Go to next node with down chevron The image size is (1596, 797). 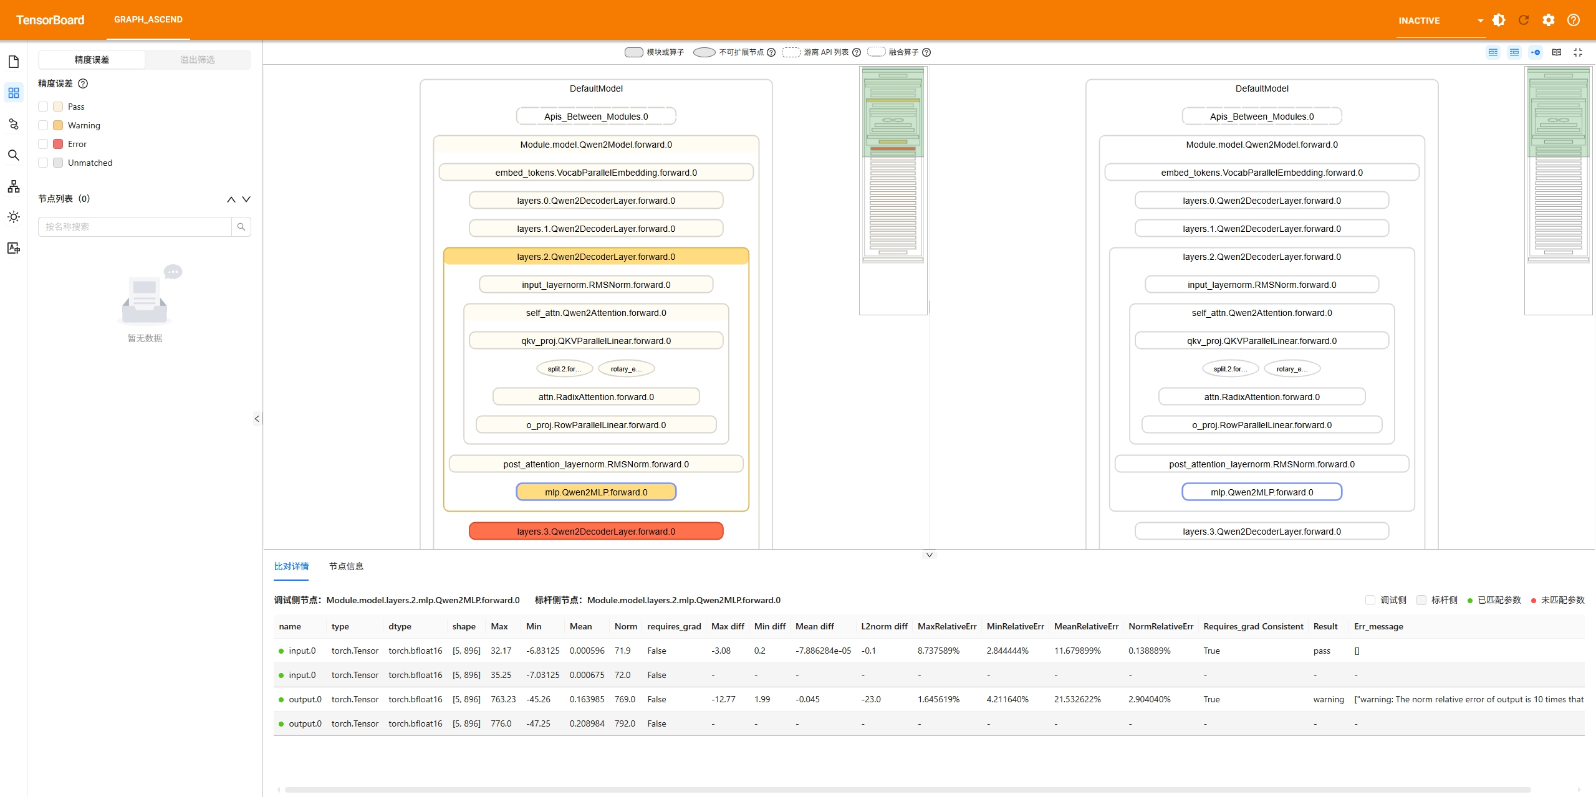246,199
